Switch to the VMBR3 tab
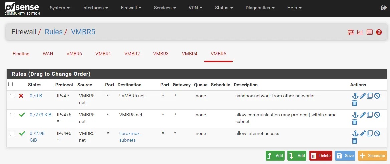Viewport: 390px width, 164px height. coord(161,54)
